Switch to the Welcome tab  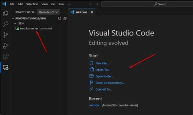coord(81,12)
